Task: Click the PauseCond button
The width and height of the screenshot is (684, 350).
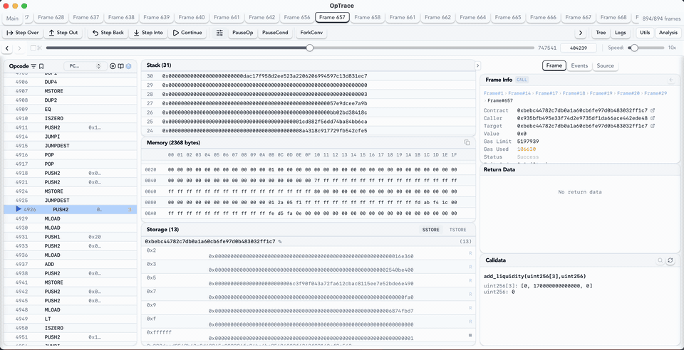Action: point(275,33)
